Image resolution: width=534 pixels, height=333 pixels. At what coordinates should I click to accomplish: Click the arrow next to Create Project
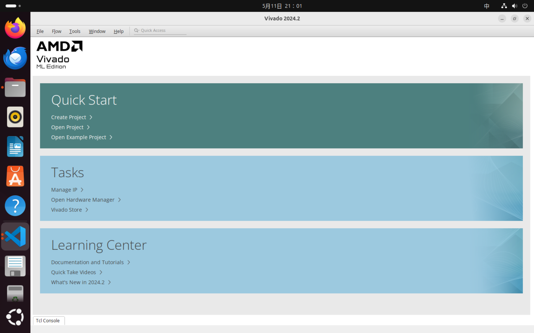[91, 117]
